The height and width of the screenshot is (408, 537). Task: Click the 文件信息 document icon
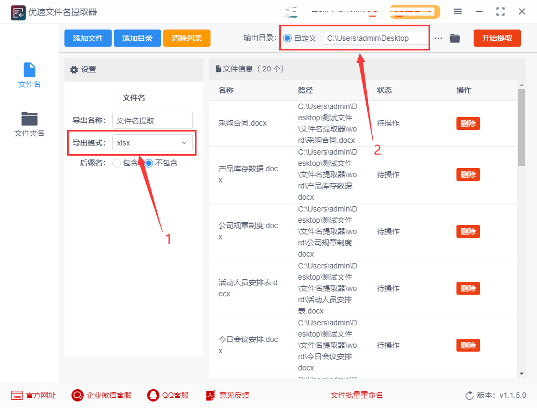218,69
